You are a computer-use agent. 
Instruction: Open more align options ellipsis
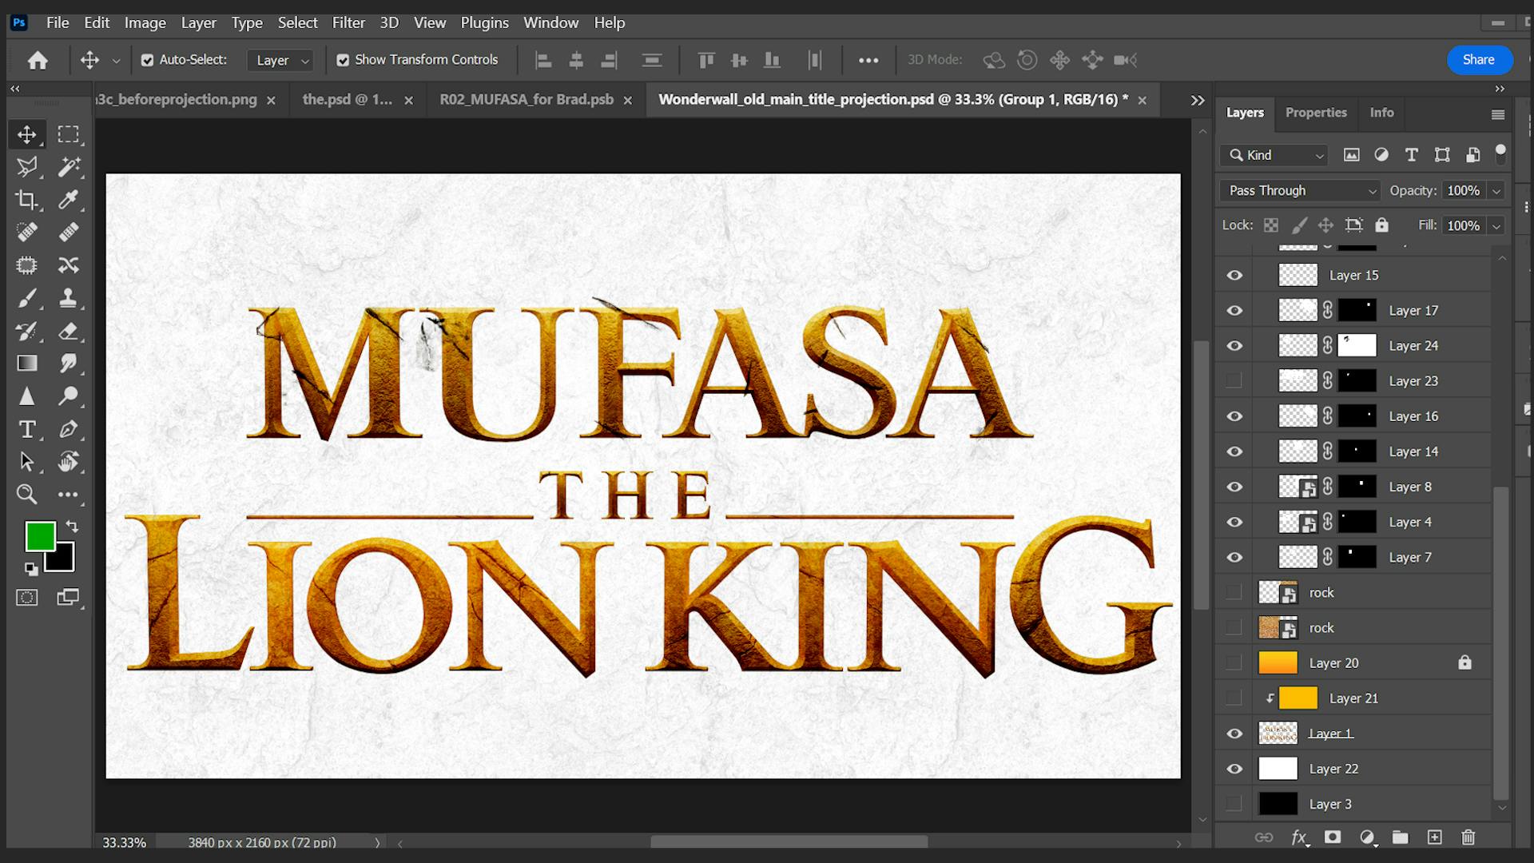tap(868, 60)
